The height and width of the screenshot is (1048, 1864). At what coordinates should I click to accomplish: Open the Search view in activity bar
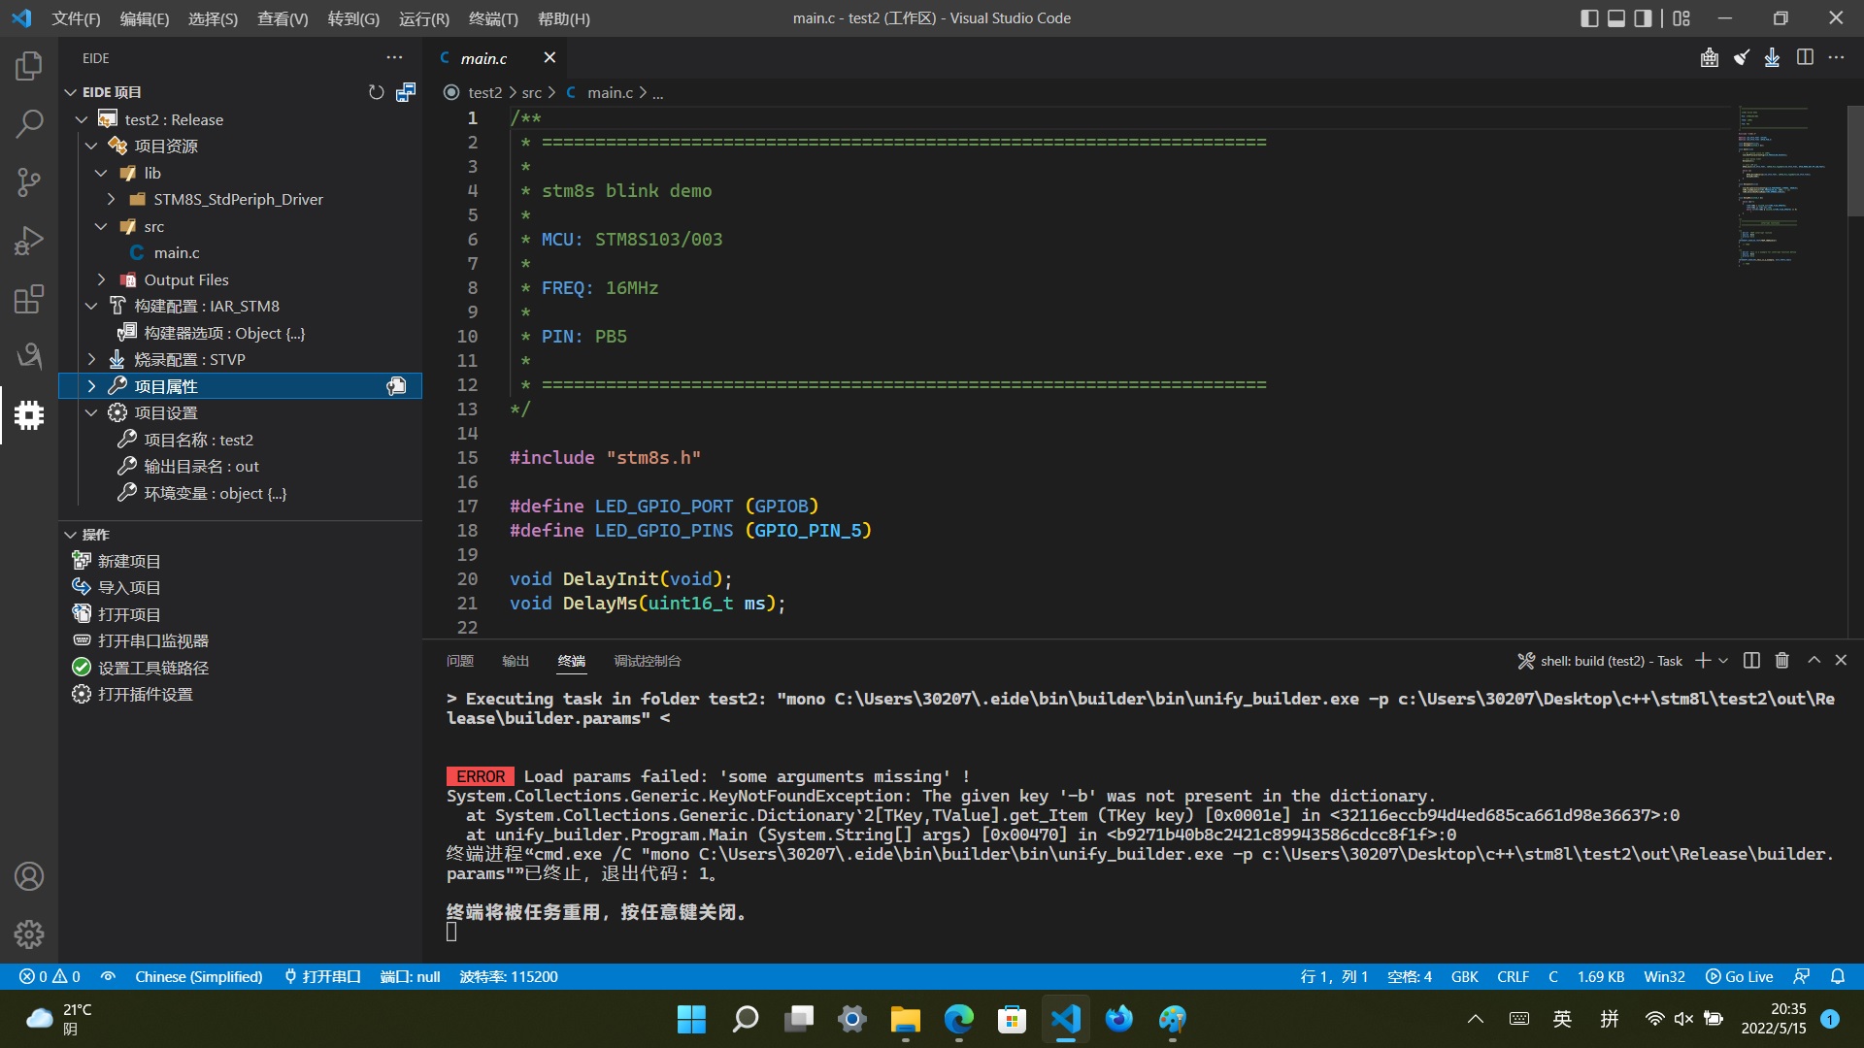coord(29,124)
